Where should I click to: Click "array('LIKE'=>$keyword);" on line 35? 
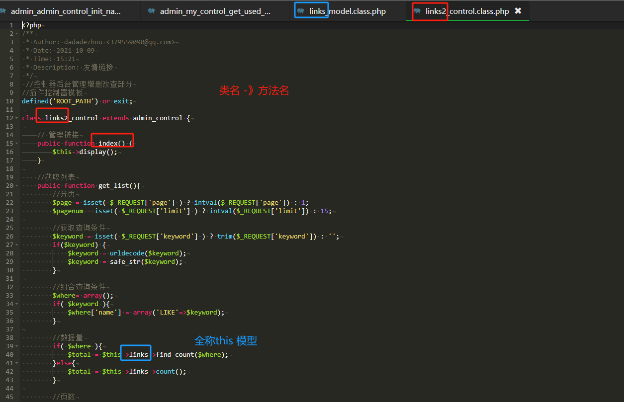(178, 313)
